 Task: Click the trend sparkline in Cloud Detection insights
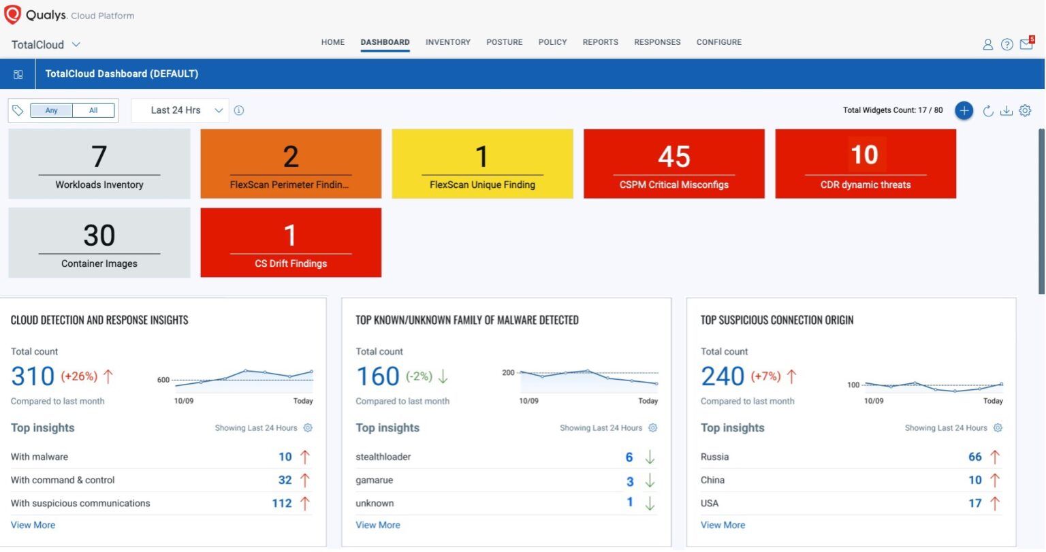coord(245,376)
